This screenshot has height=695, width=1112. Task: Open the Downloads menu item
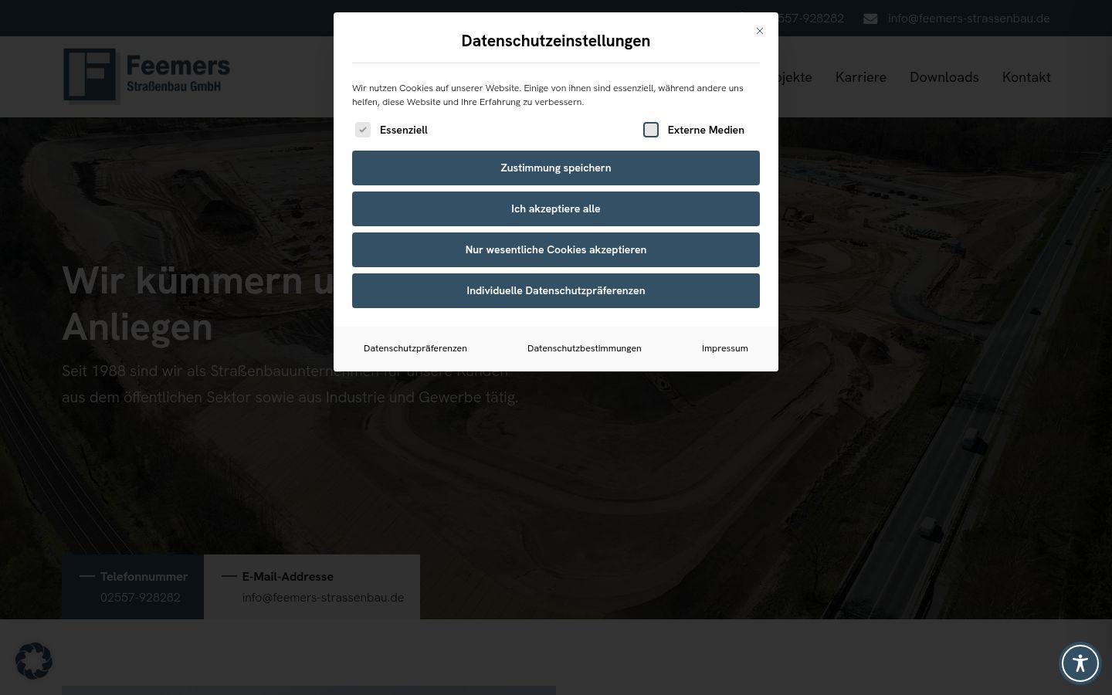tap(944, 77)
